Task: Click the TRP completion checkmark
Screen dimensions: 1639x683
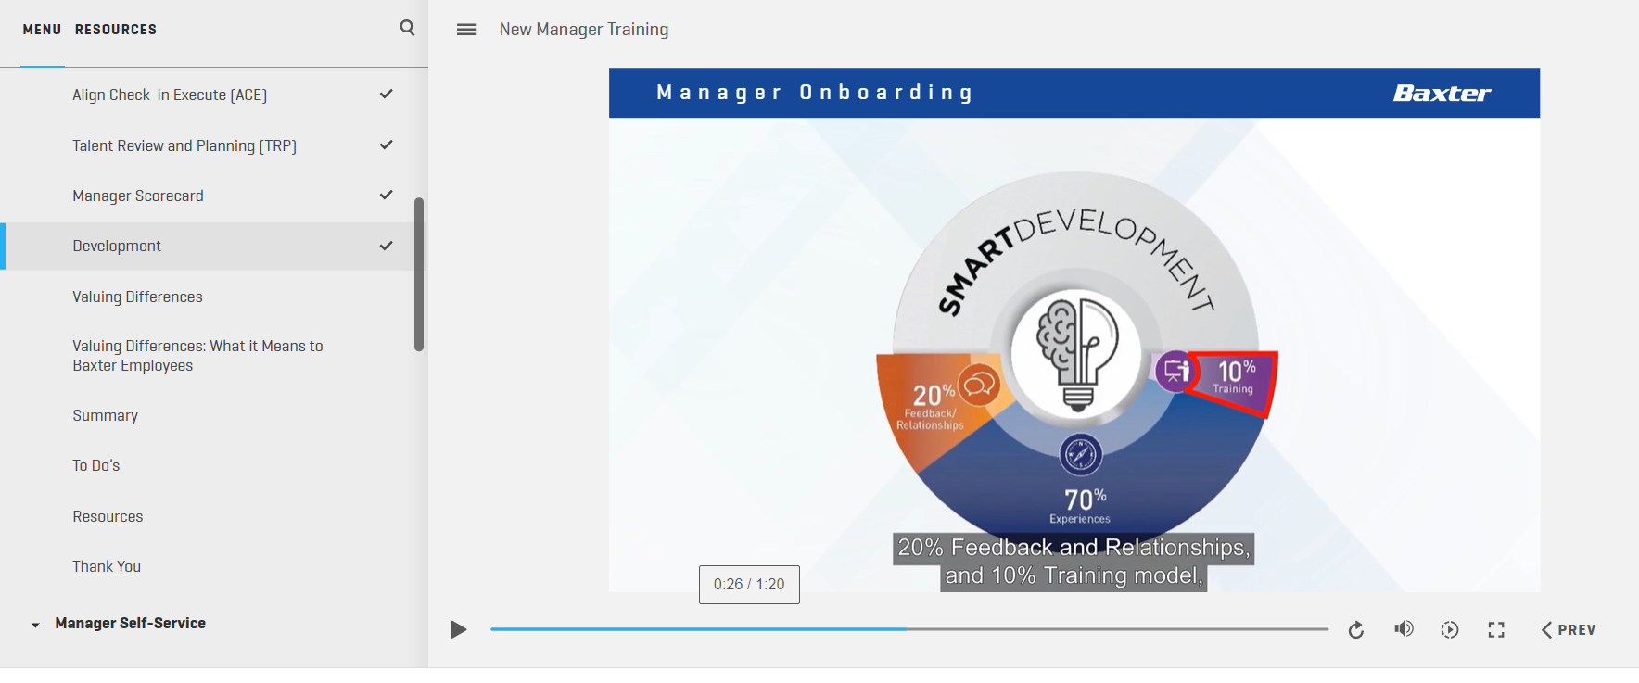Action: pyautogui.click(x=387, y=145)
